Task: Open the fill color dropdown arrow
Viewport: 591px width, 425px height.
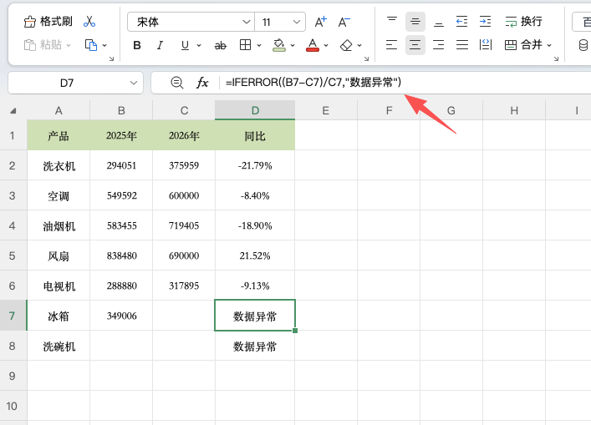Action: tap(293, 46)
